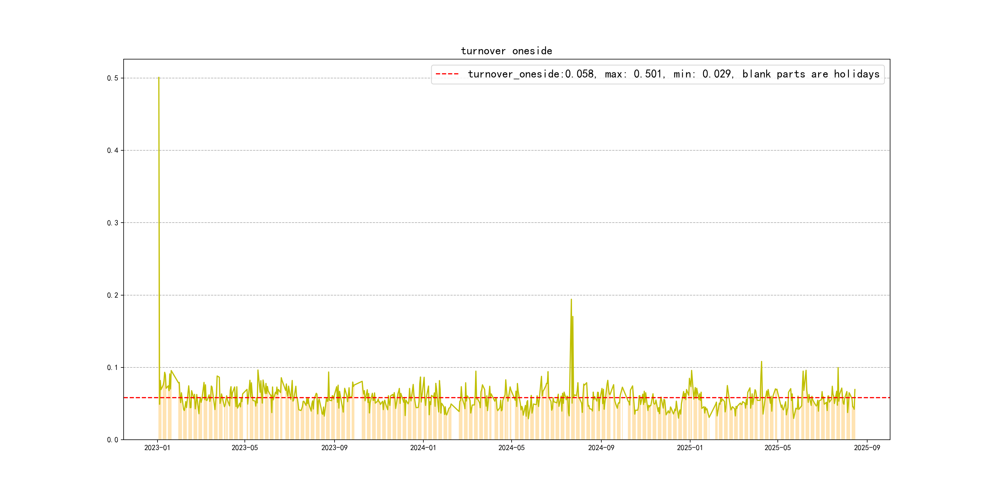Click the 2025-09 x-axis date label
Screen dimensions: 989x494
point(867,448)
